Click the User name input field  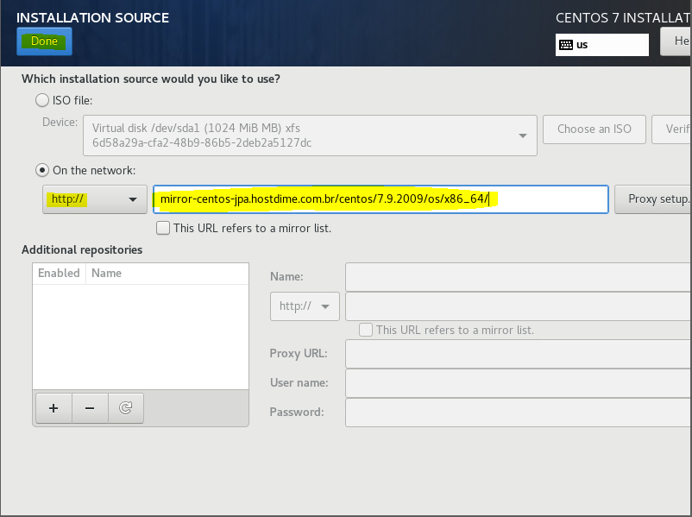518,383
